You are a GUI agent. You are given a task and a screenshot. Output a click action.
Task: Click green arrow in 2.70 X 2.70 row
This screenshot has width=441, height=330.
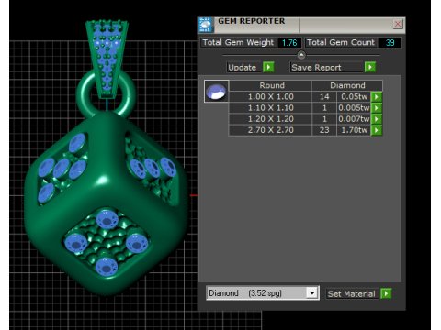pyautogui.click(x=377, y=130)
